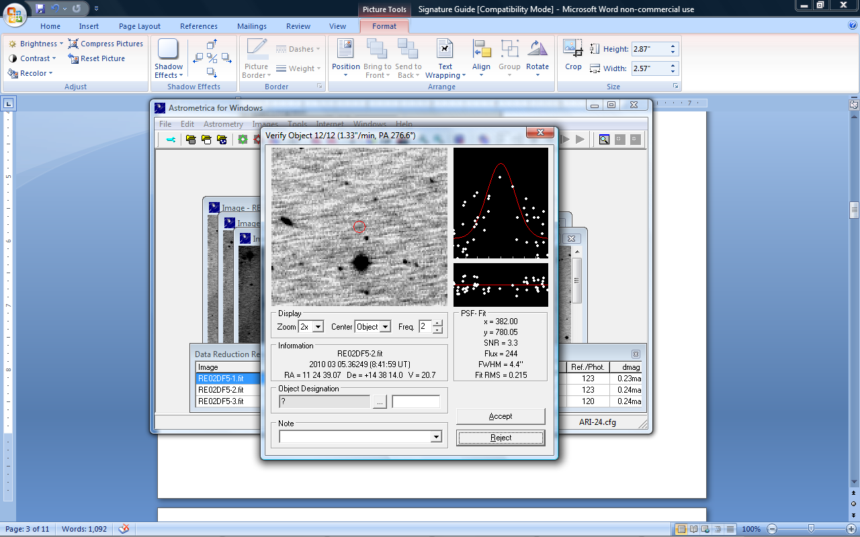Nudge shadow left icon

pyautogui.click(x=198, y=58)
